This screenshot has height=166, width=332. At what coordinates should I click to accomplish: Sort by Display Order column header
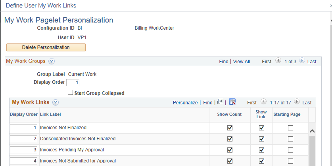tap(24, 114)
